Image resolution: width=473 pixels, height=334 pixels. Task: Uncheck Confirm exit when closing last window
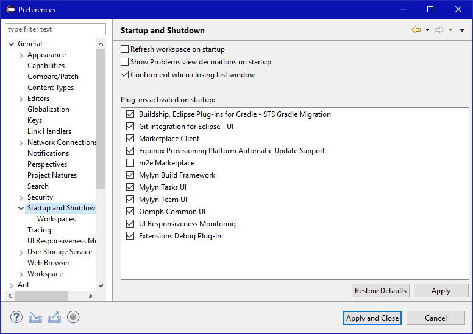coord(124,74)
